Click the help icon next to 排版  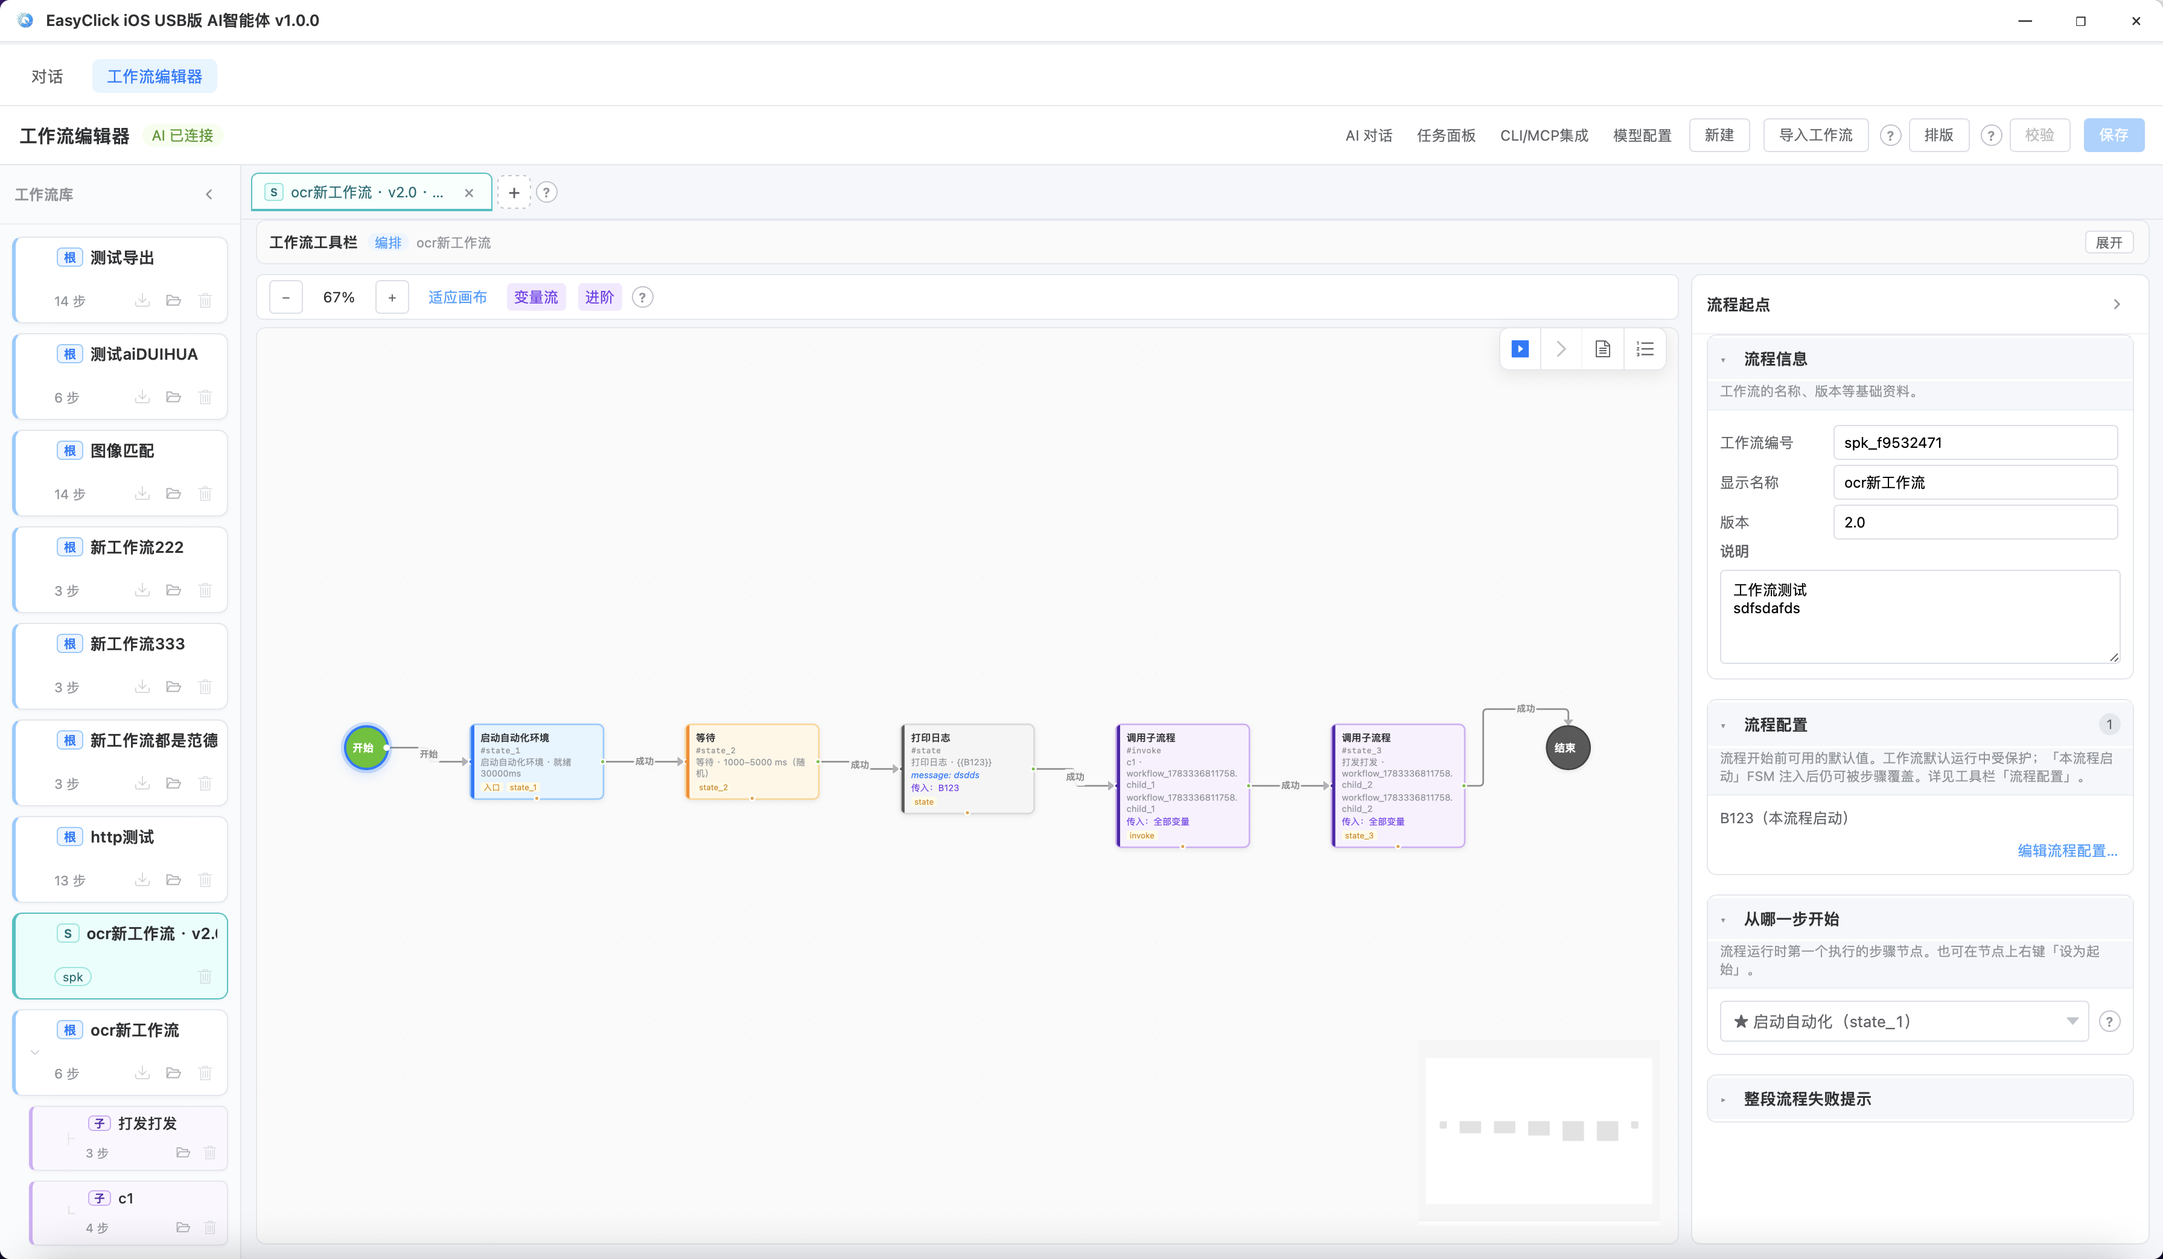(x=1992, y=136)
